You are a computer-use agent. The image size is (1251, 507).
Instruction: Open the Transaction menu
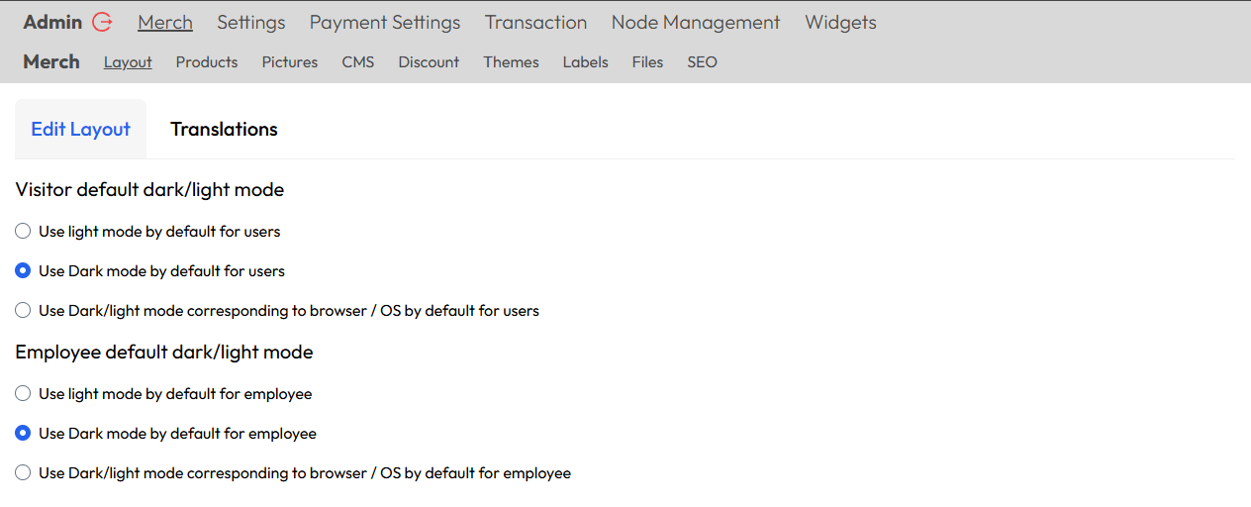point(535,22)
